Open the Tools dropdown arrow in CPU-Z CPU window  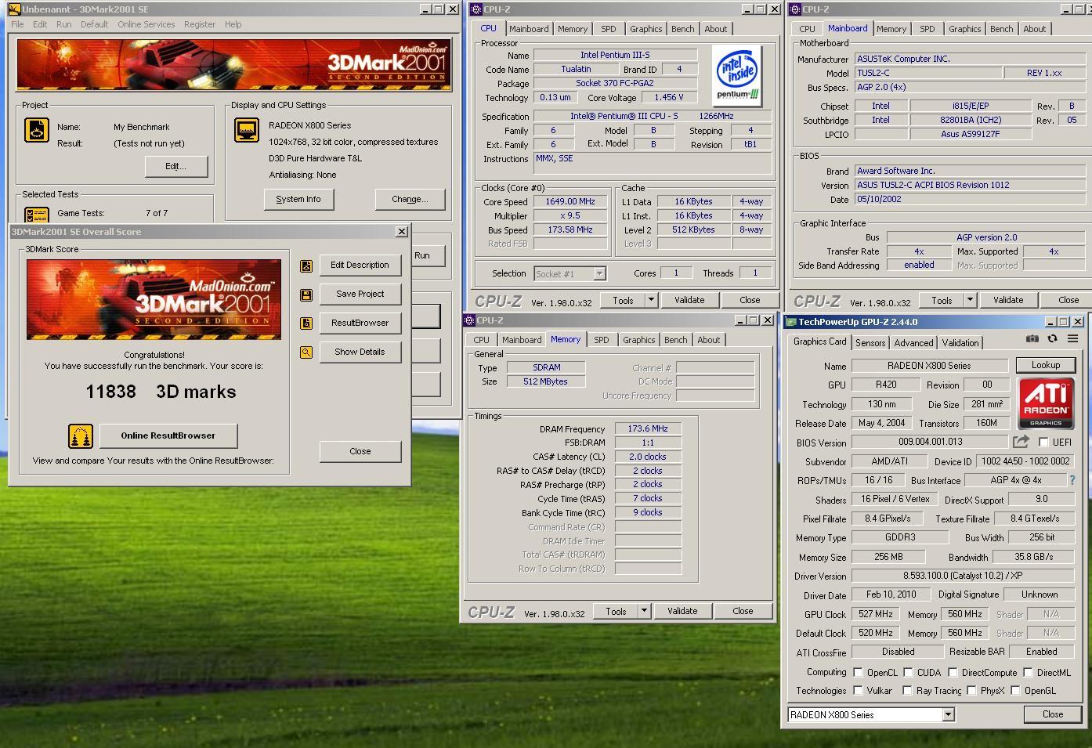click(x=650, y=300)
